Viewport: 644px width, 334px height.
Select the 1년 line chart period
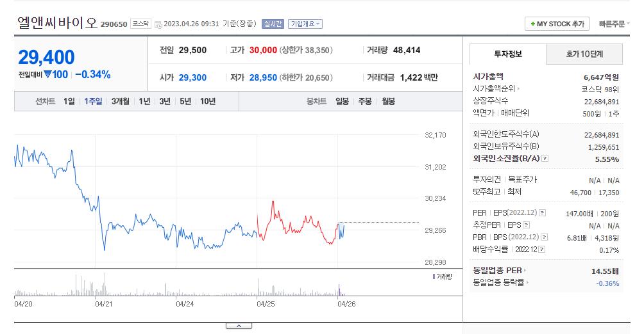click(x=144, y=101)
